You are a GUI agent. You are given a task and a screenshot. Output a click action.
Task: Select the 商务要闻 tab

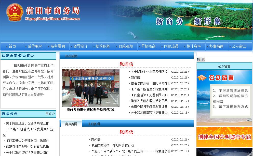pyautogui.click(x=71, y=124)
